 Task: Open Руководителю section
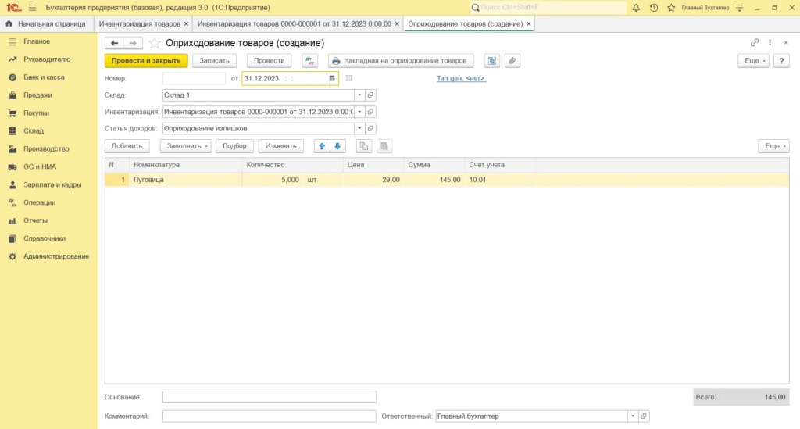coord(49,59)
